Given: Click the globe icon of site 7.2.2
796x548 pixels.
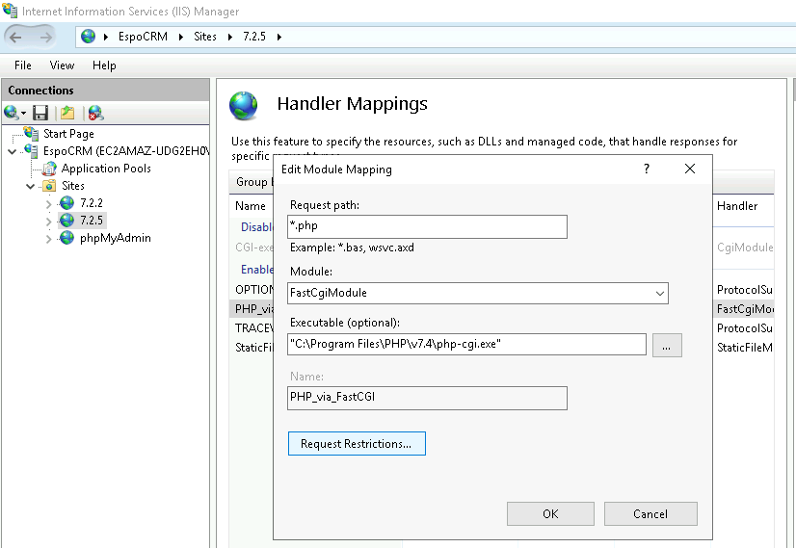Looking at the screenshot, I should pyautogui.click(x=67, y=203).
